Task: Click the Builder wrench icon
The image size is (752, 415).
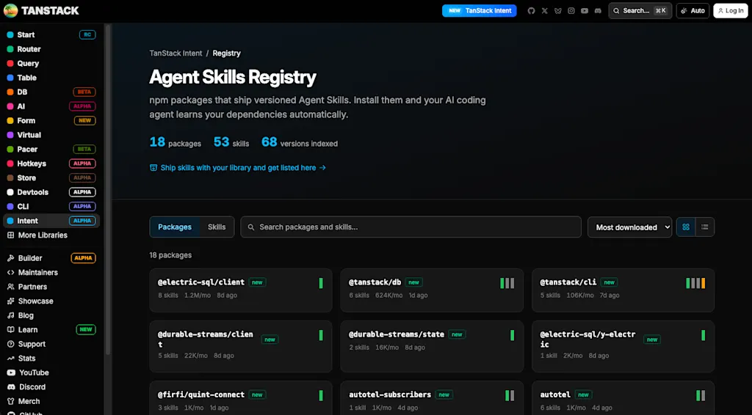Action: tap(10, 258)
